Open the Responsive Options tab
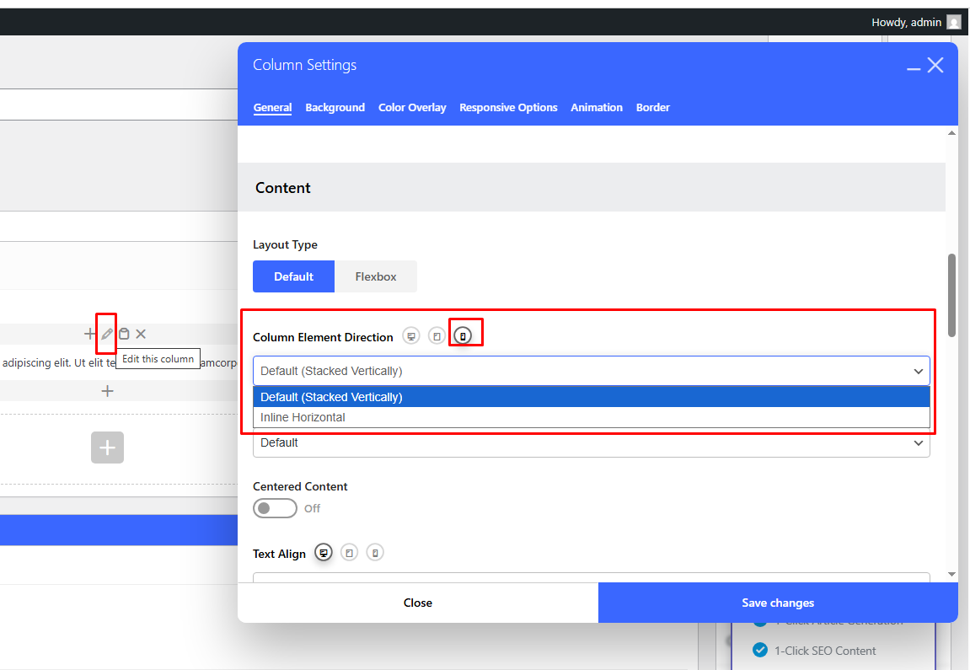This screenshot has width=970, height=670. click(508, 108)
